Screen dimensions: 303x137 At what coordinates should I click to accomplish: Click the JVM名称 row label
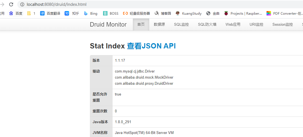[100, 133]
